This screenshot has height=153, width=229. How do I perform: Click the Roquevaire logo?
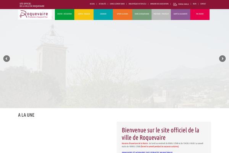point(35,14)
